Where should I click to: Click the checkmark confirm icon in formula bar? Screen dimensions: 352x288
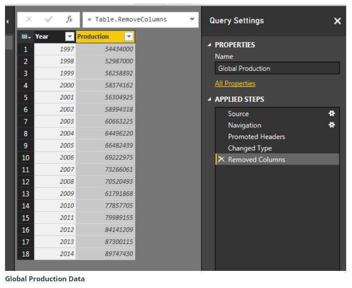[48, 20]
